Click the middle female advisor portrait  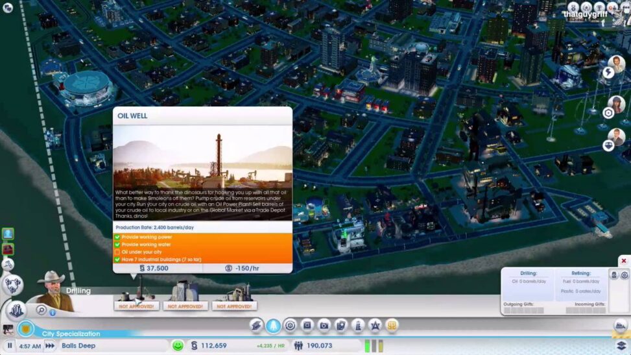(x=616, y=104)
